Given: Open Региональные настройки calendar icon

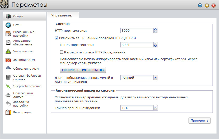Looking at the screenshot, I should click(x=8, y=34).
